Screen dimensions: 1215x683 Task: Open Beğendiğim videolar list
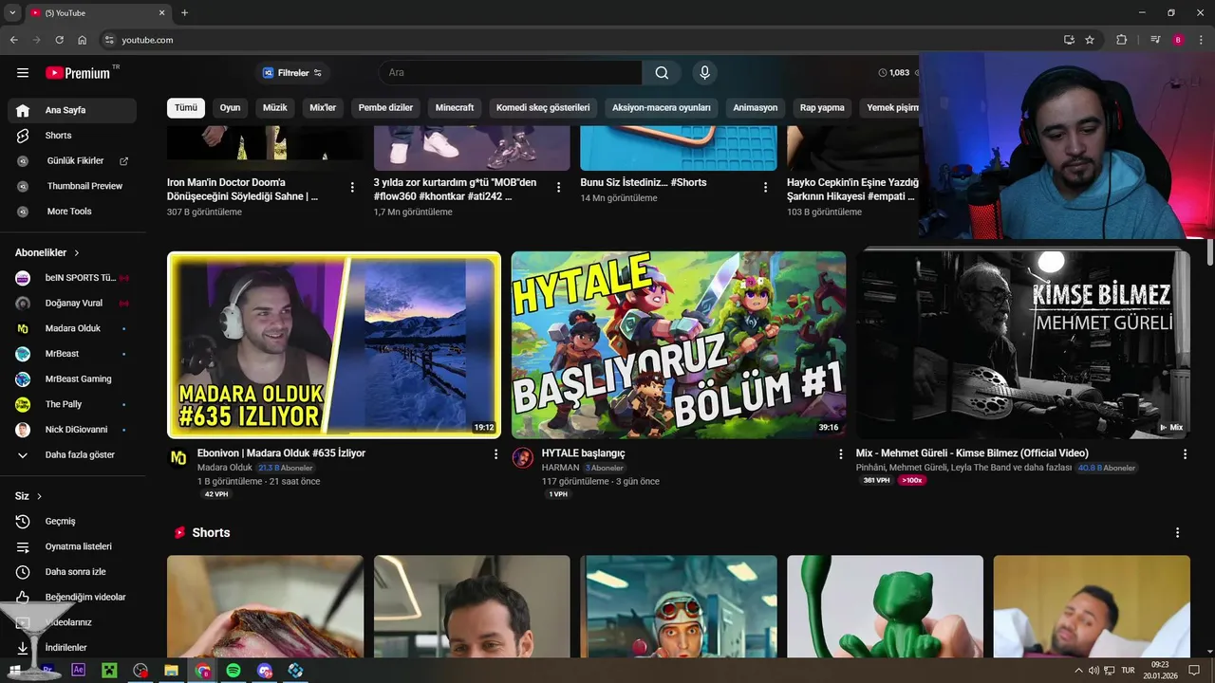pyautogui.click(x=72, y=598)
